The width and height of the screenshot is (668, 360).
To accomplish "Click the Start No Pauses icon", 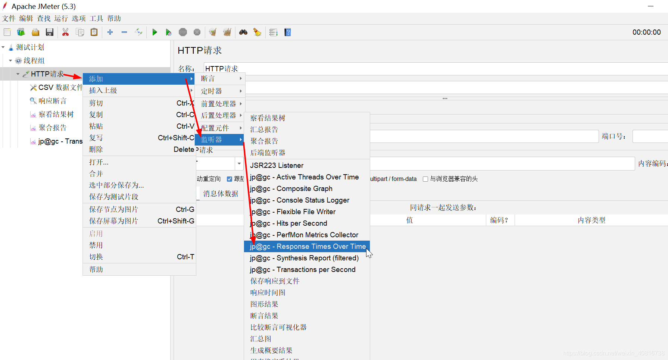I will click(x=169, y=32).
